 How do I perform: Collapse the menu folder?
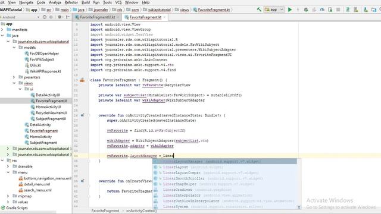pos(8,172)
